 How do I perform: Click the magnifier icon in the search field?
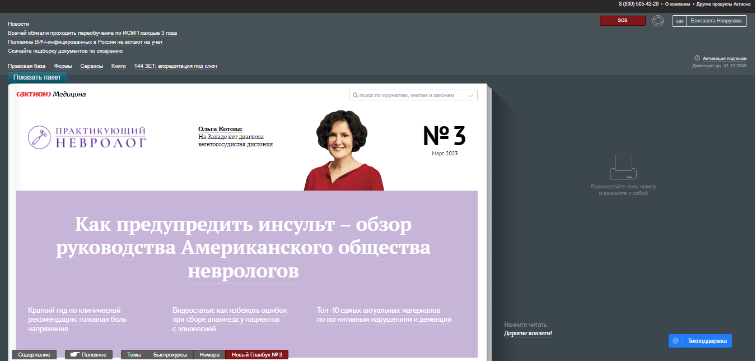(x=354, y=95)
